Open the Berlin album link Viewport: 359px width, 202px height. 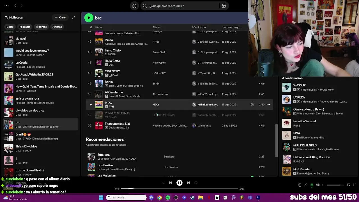point(156,84)
